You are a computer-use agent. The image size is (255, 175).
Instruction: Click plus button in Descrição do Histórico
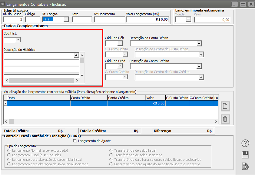[x=76, y=55]
